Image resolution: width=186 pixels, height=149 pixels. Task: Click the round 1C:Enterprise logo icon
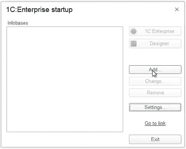[134, 31]
